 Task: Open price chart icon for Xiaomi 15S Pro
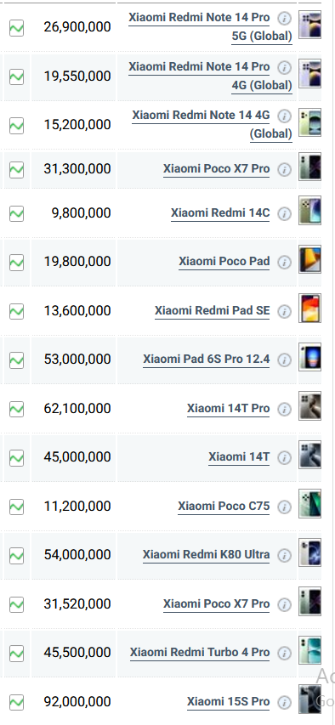click(x=17, y=703)
